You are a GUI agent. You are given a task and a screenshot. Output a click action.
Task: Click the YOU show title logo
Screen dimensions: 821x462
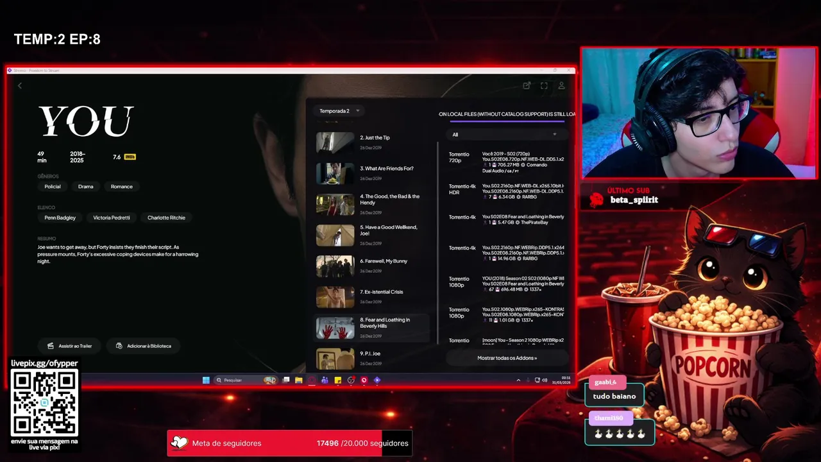pos(86,122)
